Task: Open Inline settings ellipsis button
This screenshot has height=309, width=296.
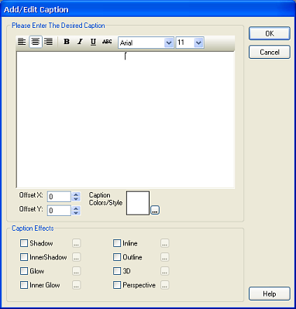Action: (165, 243)
